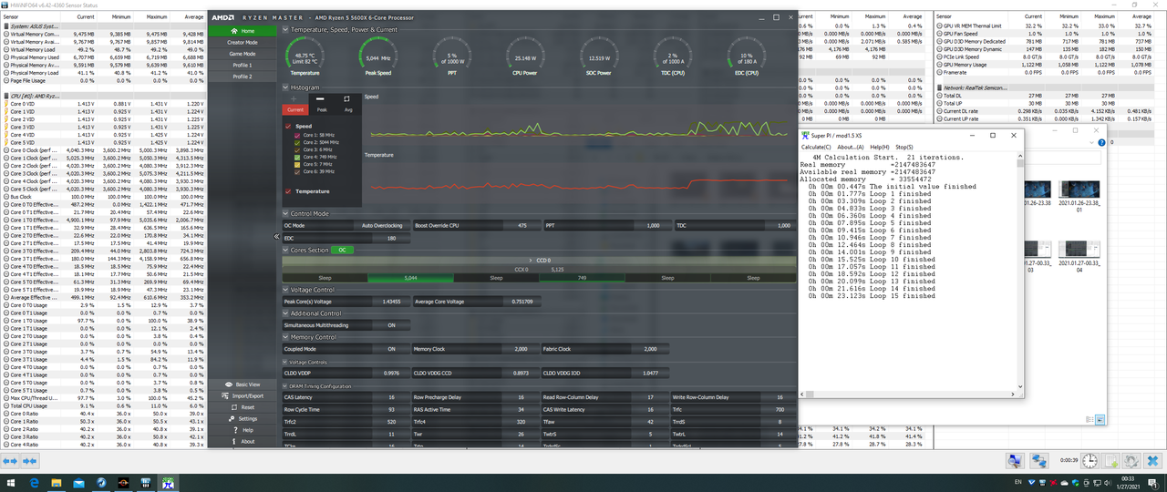Screen dimensions: 1167x492
Task: Uncheck the Temperature histogram checkbox
Action: coord(288,191)
